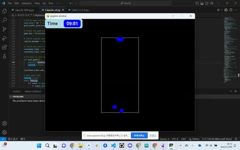The width and height of the screenshot is (240, 150).
Task: Click the breadcrumb path in editor
Action: (28, 15)
